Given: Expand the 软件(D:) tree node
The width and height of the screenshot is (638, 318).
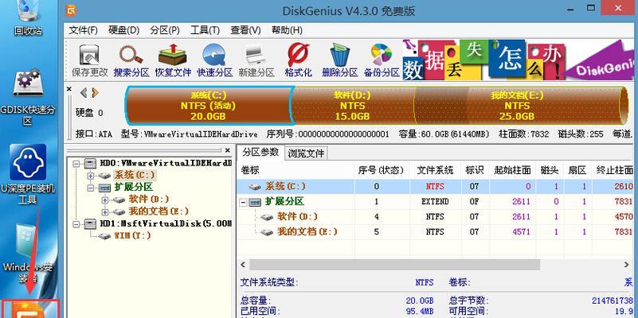Looking at the screenshot, I should pyautogui.click(x=105, y=200).
